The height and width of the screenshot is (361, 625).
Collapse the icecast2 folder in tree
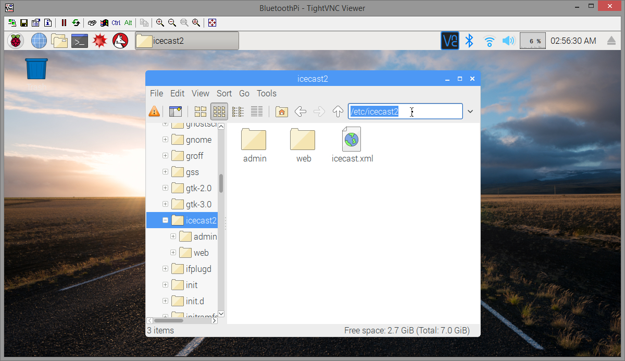(165, 220)
